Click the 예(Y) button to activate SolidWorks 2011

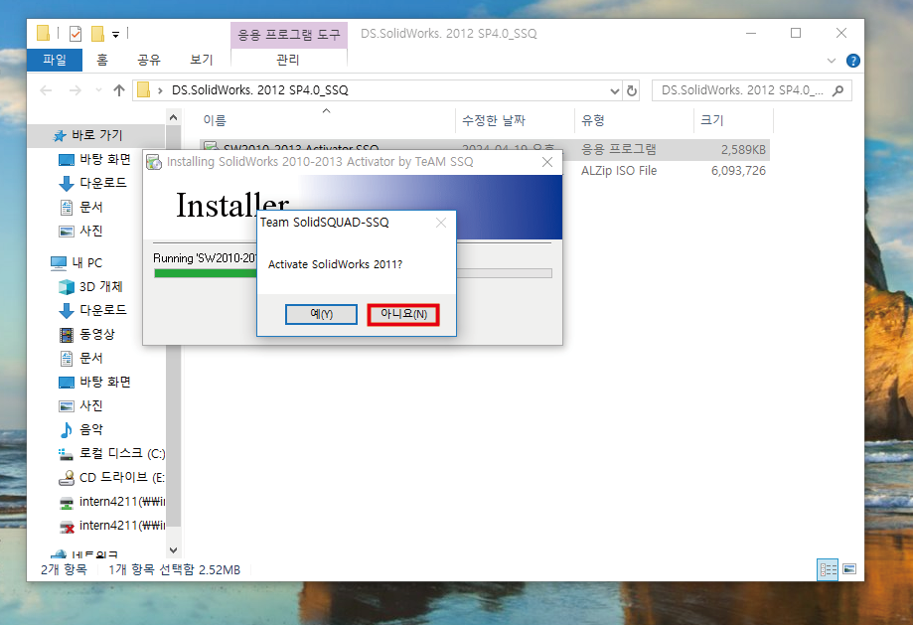[x=321, y=315]
